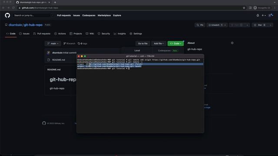
Task: Open the dkambale owner link
Action: (x=15, y=25)
